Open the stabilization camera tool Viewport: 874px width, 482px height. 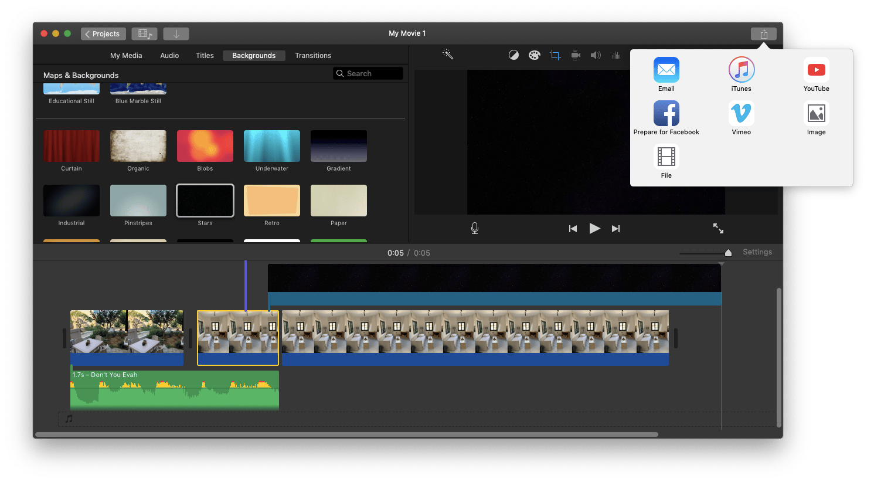pos(576,55)
